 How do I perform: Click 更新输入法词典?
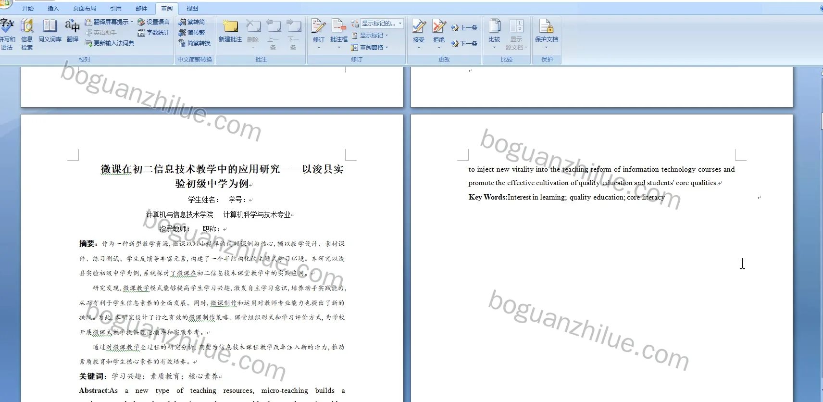[110, 43]
